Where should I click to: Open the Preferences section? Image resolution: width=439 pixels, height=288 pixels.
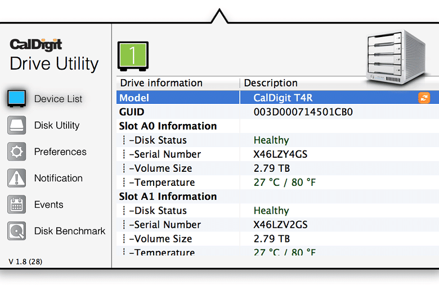click(60, 152)
